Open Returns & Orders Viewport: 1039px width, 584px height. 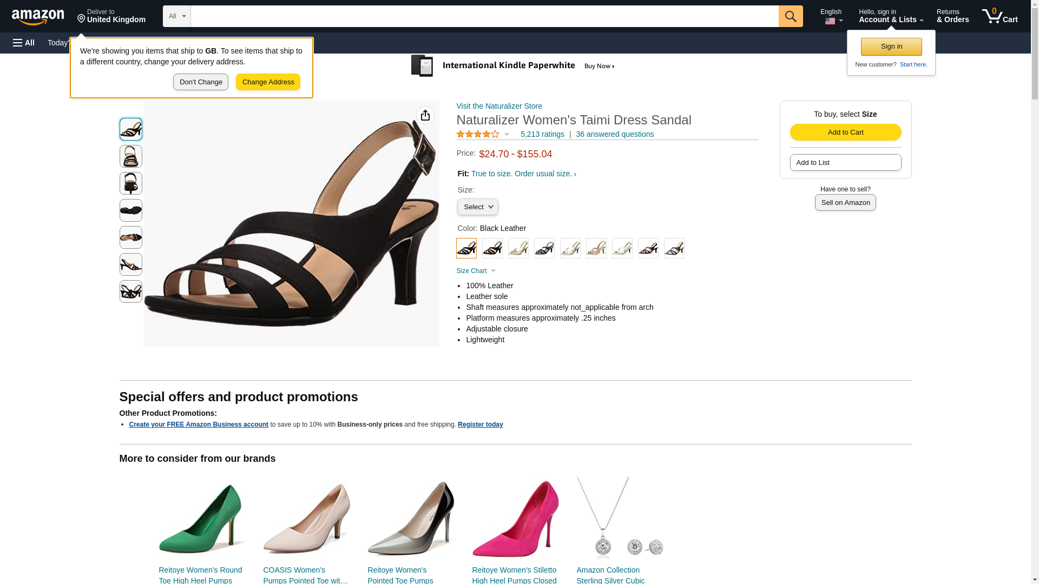(952, 16)
